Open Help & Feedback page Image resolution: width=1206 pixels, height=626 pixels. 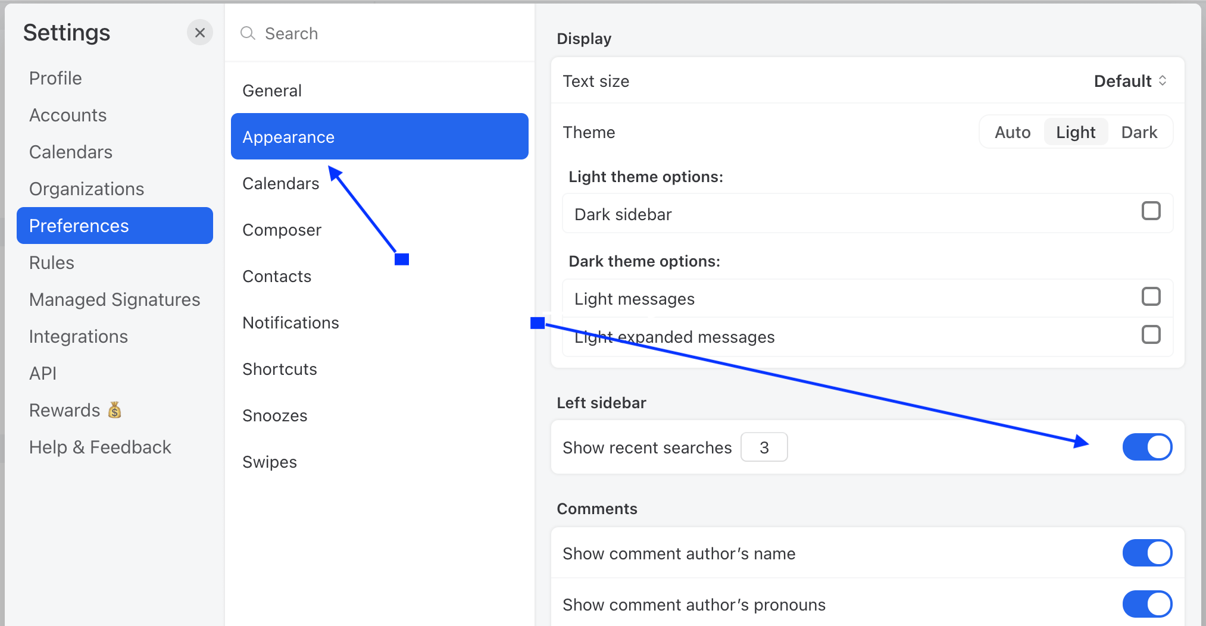[x=100, y=447]
